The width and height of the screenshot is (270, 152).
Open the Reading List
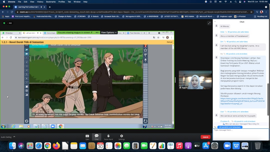260,16
